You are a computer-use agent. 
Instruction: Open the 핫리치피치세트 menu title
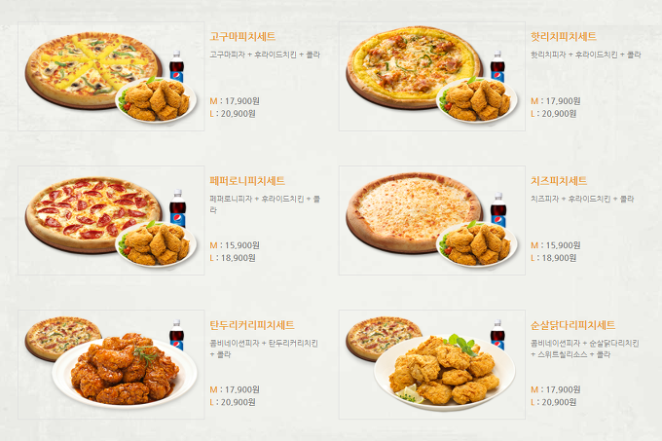tap(564, 37)
